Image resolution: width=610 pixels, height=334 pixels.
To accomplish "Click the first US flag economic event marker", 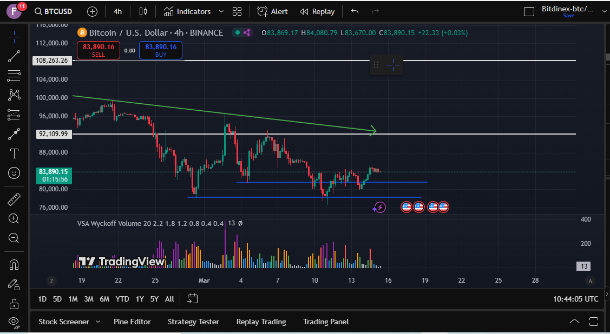I will pos(406,207).
